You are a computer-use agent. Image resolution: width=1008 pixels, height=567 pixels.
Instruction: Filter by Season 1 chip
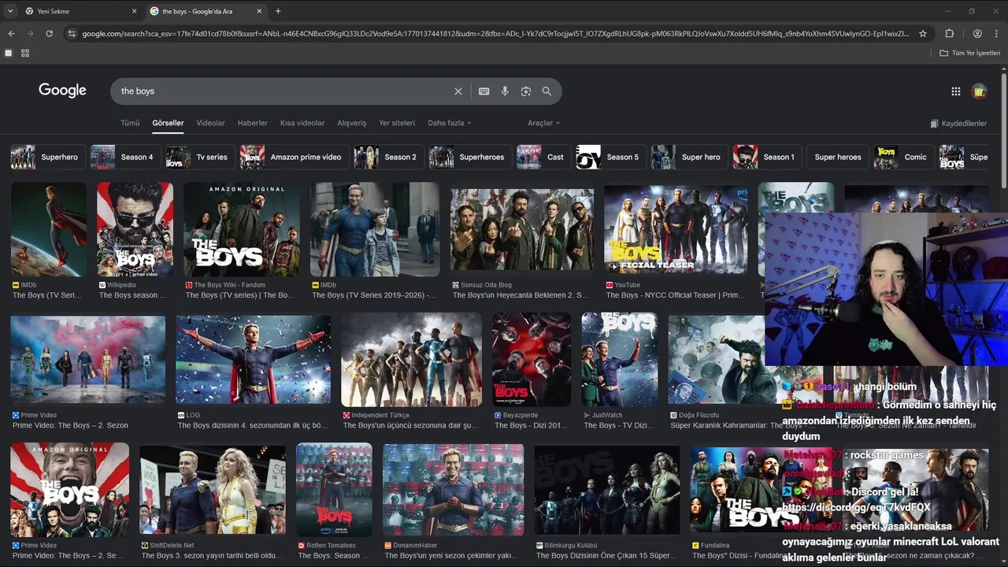click(767, 157)
